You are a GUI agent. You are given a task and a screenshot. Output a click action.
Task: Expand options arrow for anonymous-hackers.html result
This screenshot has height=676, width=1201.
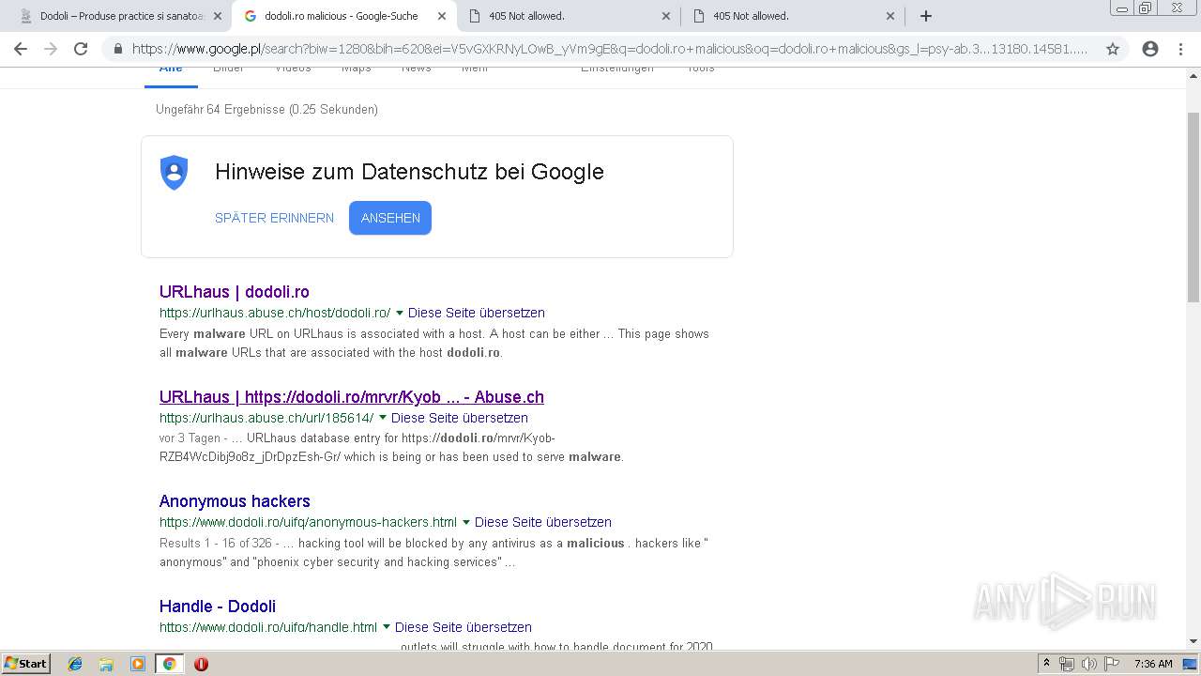coord(466,522)
